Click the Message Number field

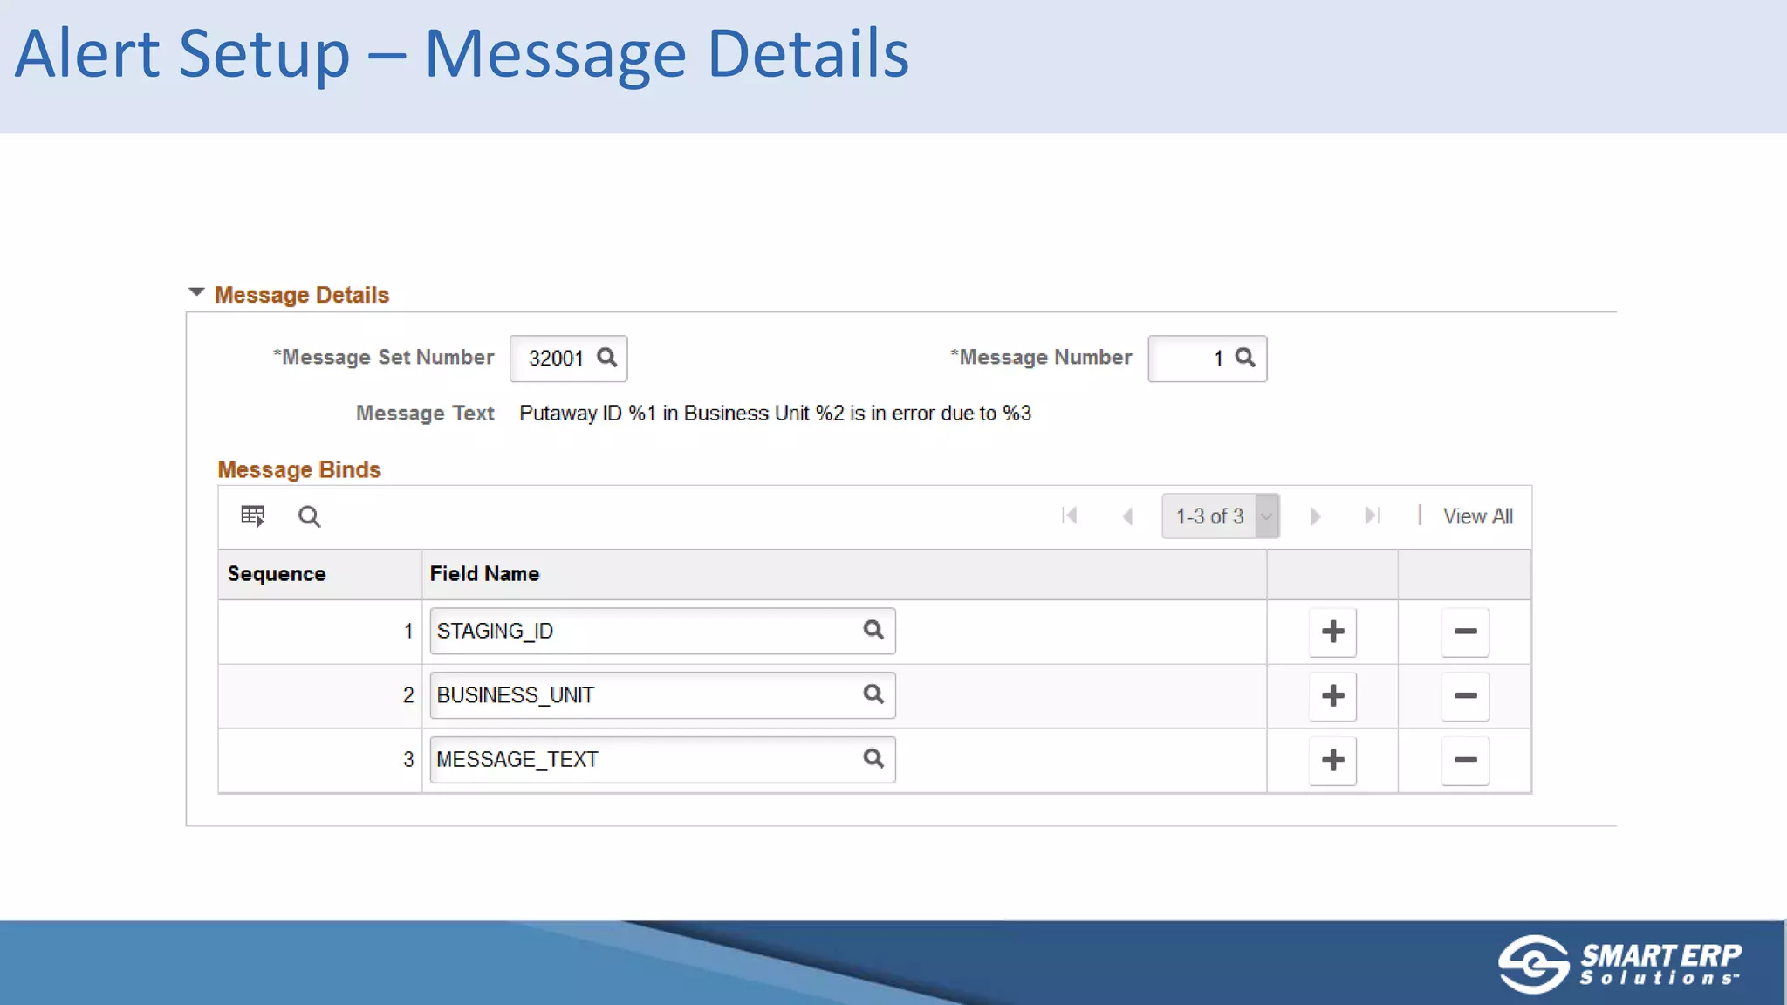(x=1207, y=359)
